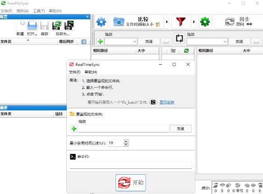Click left cloud storage icon
This screenshot has width=263, height=194.
point(166,41)
